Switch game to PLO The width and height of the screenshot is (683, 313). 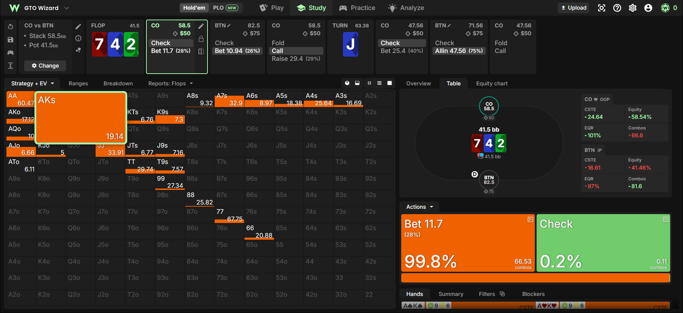(x=225, y=8)
